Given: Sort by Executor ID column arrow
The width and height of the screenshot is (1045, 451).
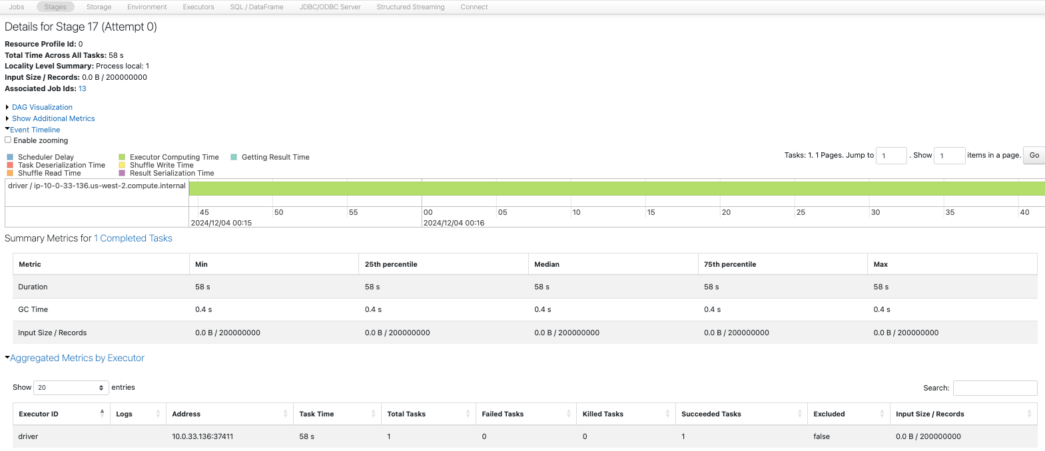Looking at the screenshot, I should (x=102, y=414).
